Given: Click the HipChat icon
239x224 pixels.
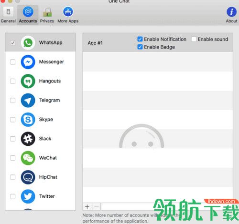Looking at the screenshot, I should [28, 177].
